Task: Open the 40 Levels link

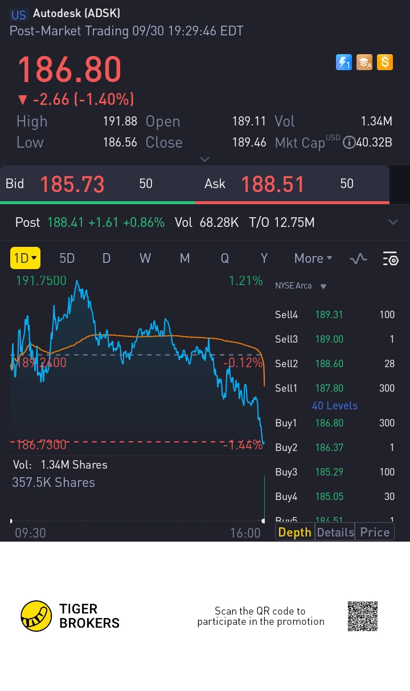Action: [335, 405]
